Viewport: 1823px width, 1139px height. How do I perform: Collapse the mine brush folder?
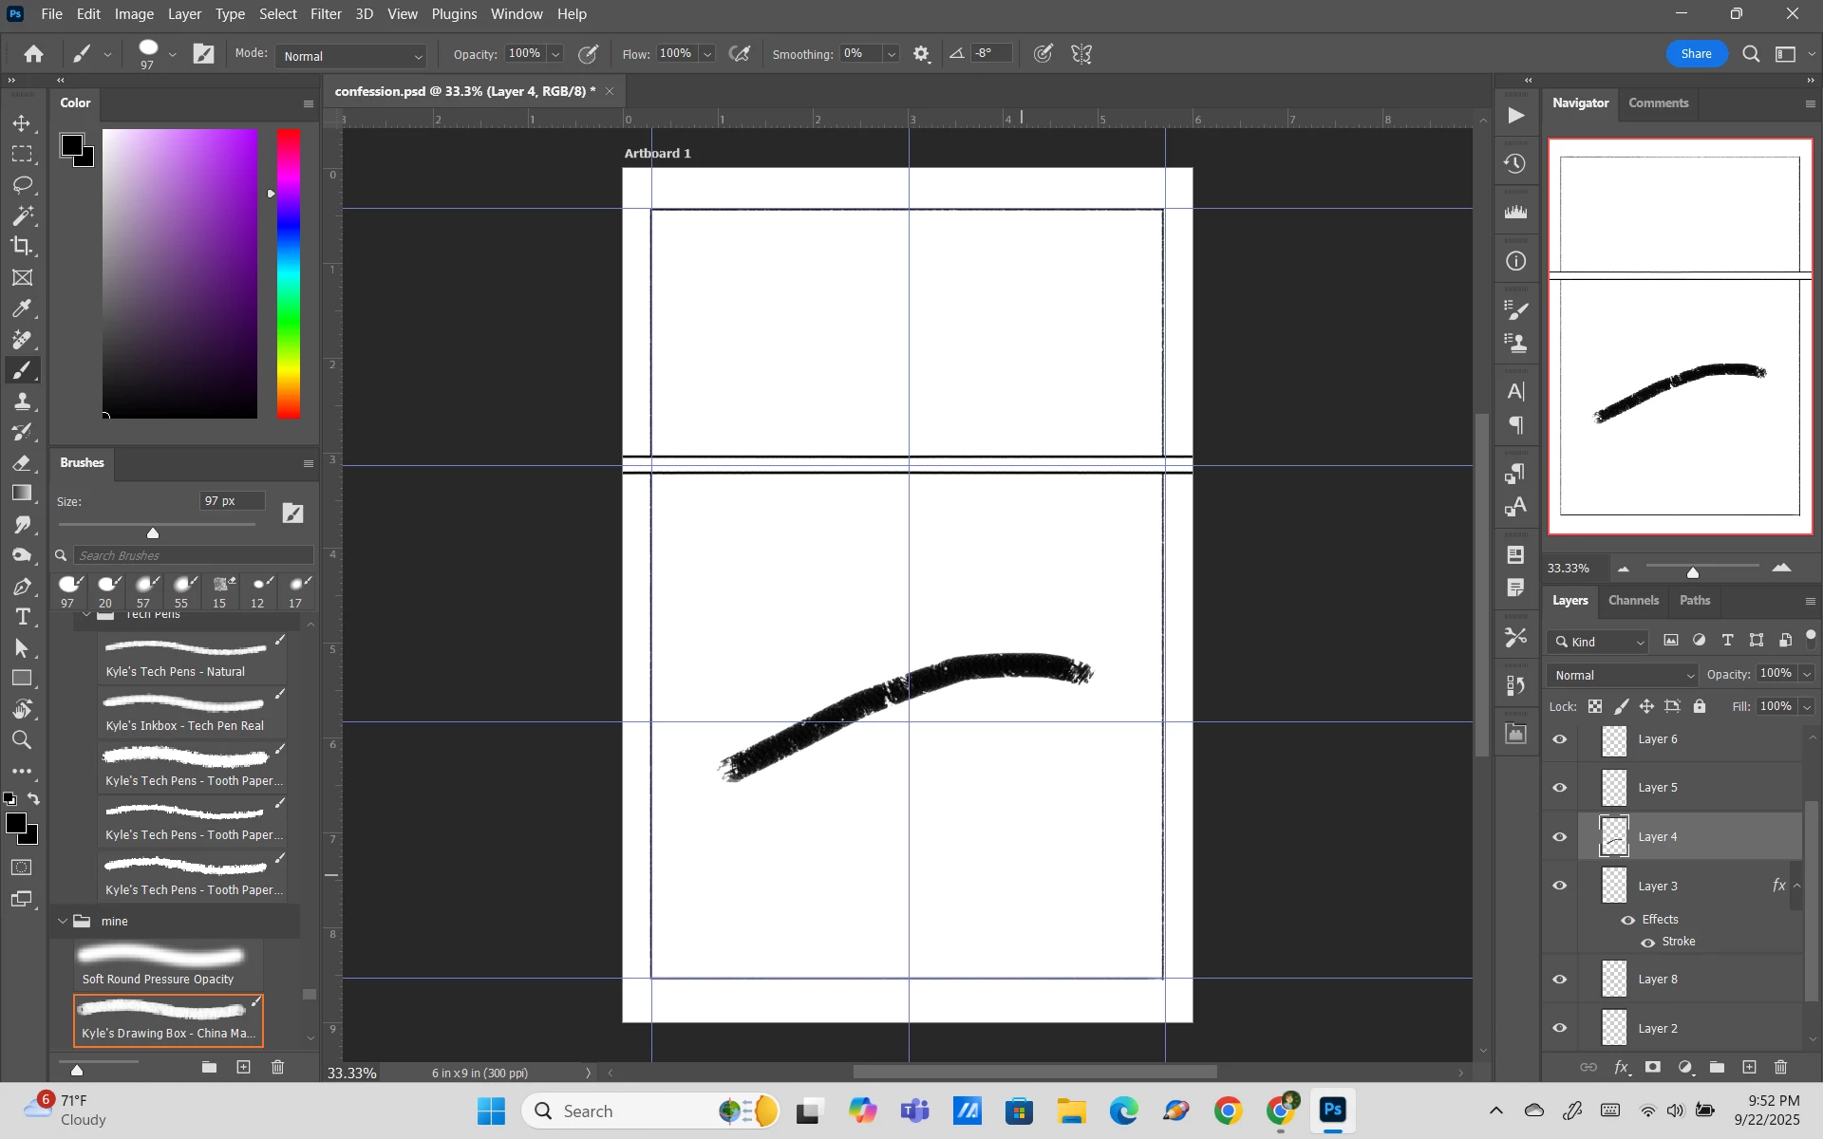(x=63, y=922)
